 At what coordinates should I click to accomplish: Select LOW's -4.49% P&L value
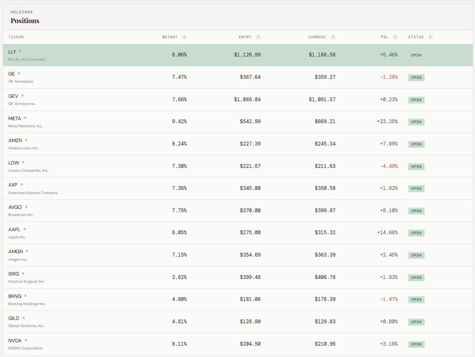389,166
